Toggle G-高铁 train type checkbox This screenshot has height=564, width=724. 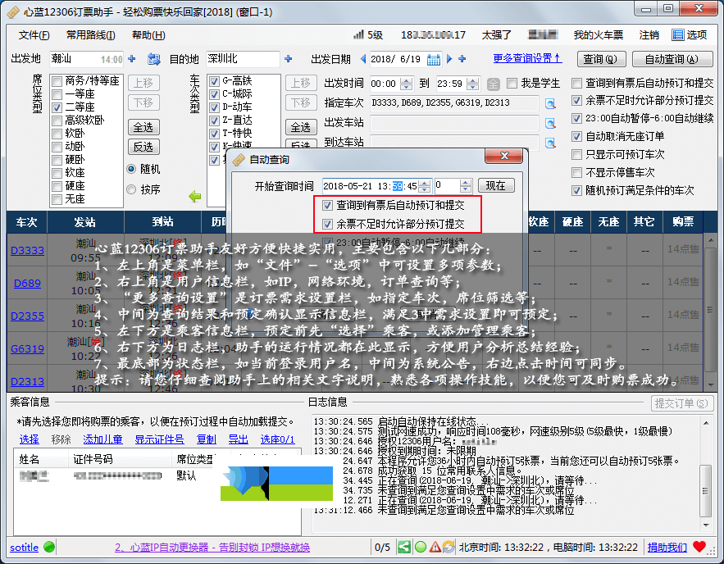pyautogui.click(x=214, y=82)
